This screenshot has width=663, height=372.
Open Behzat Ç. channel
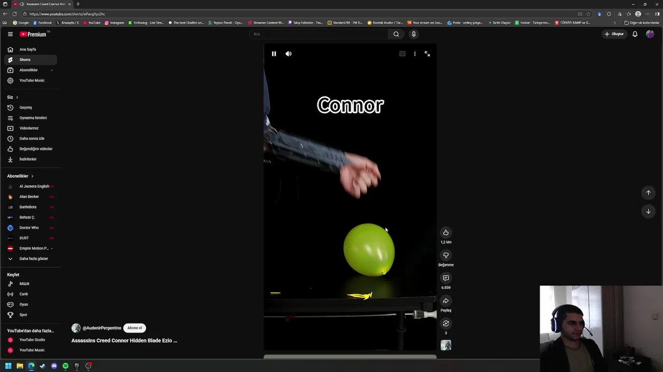coord(31,218)
